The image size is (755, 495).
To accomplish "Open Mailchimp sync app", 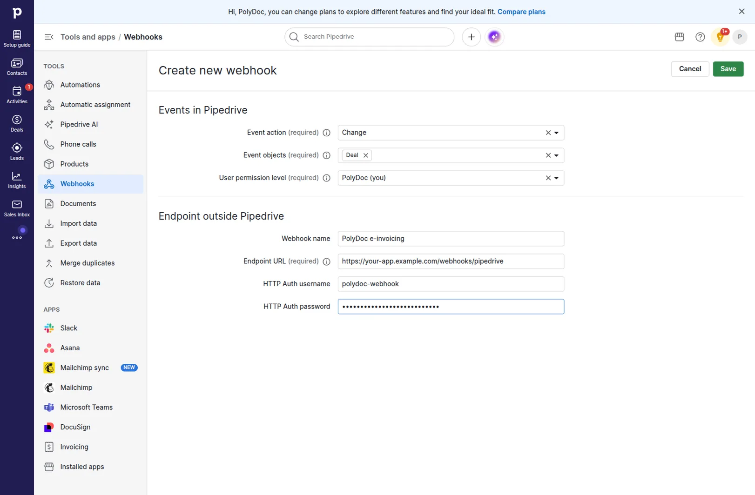I will pyautogui.click(x=91, y=368).
